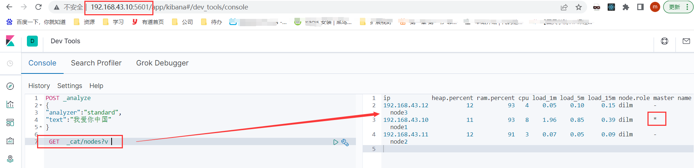The height and width of the screenshot is (168, 694).
Task: Run the GET _cat/nodes request play icon
Action: [336, 142]
